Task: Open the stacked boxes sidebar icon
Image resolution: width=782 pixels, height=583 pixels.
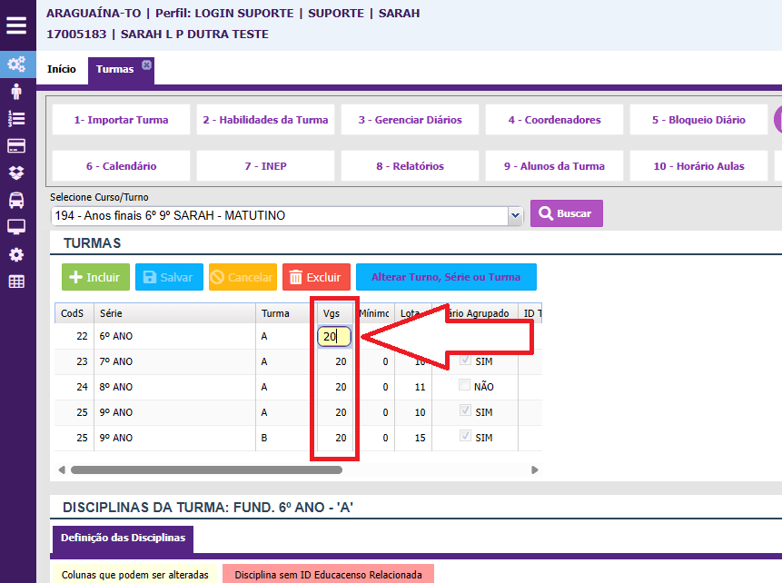Action: click(x=16, y=173)
